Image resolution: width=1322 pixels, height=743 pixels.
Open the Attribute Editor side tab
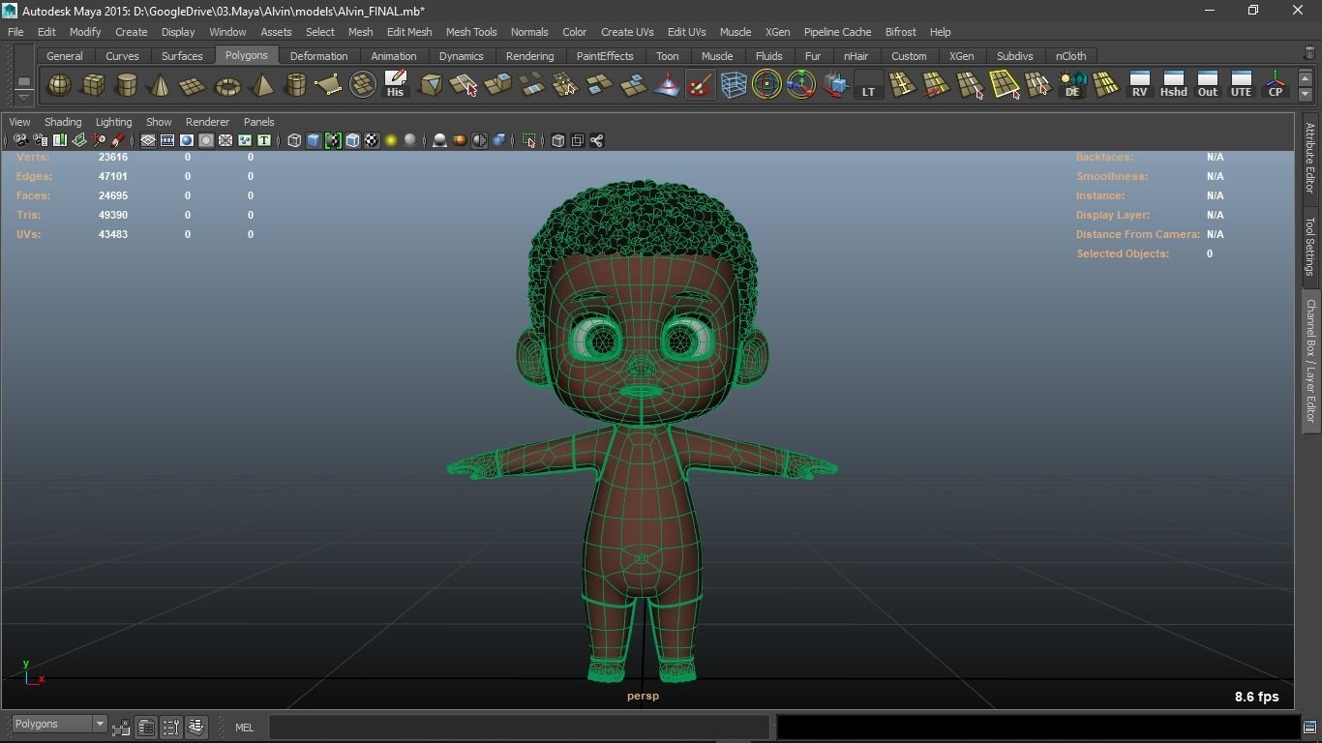(1309, 159)
